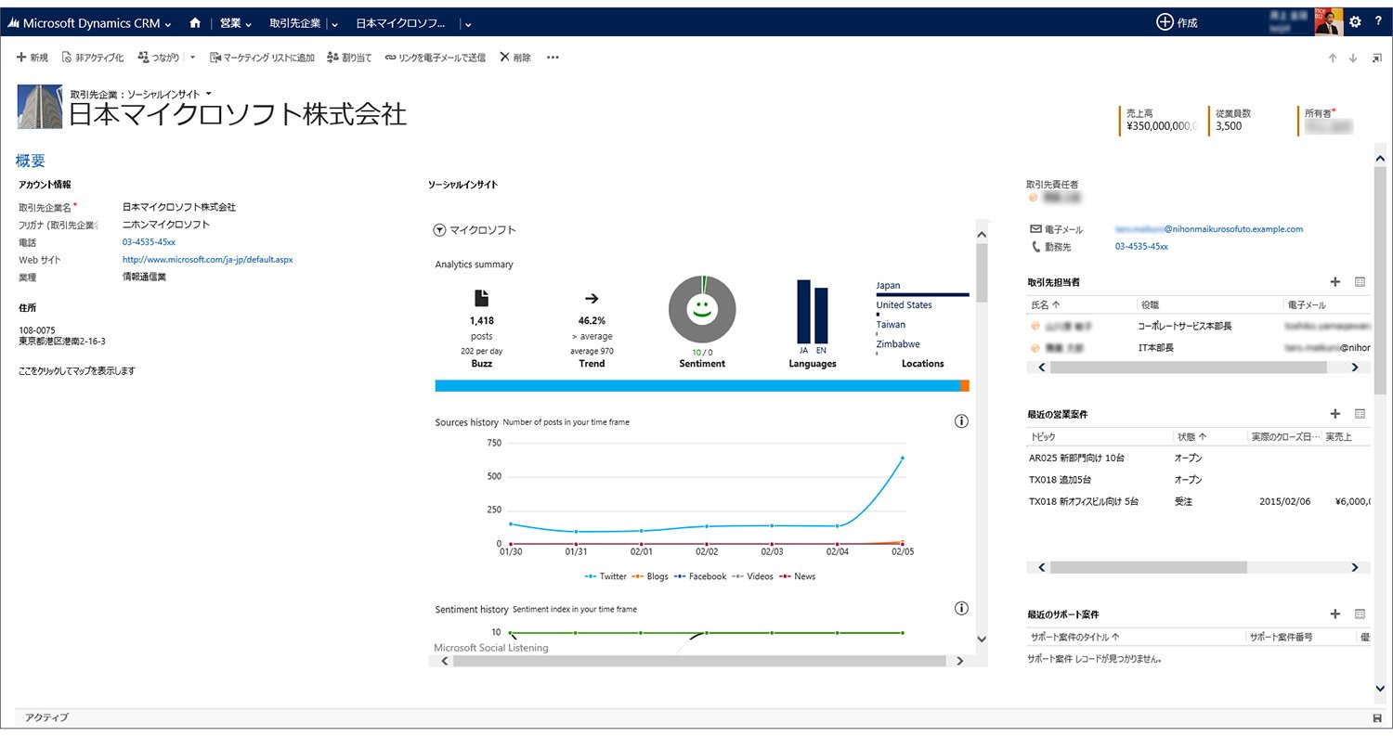Expand the Microsoft Dynamics CRM navigation menu

[x=170, y=23]
